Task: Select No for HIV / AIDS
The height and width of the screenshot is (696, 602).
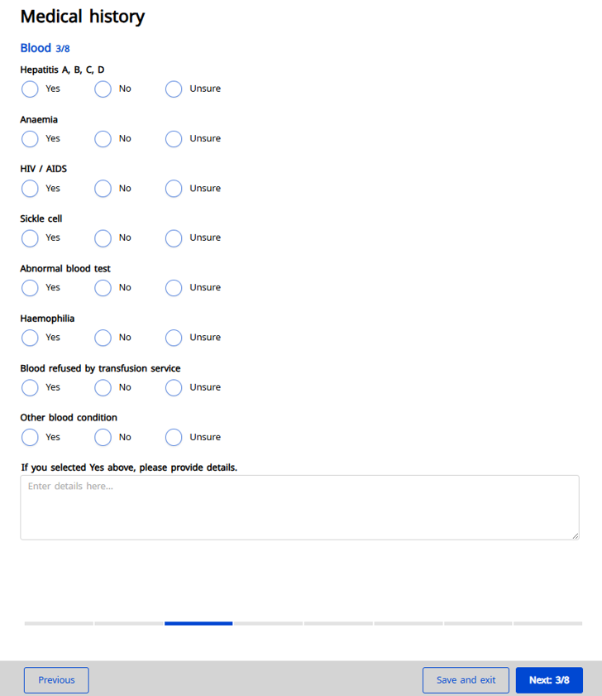Action: click(x=103, y=189)
